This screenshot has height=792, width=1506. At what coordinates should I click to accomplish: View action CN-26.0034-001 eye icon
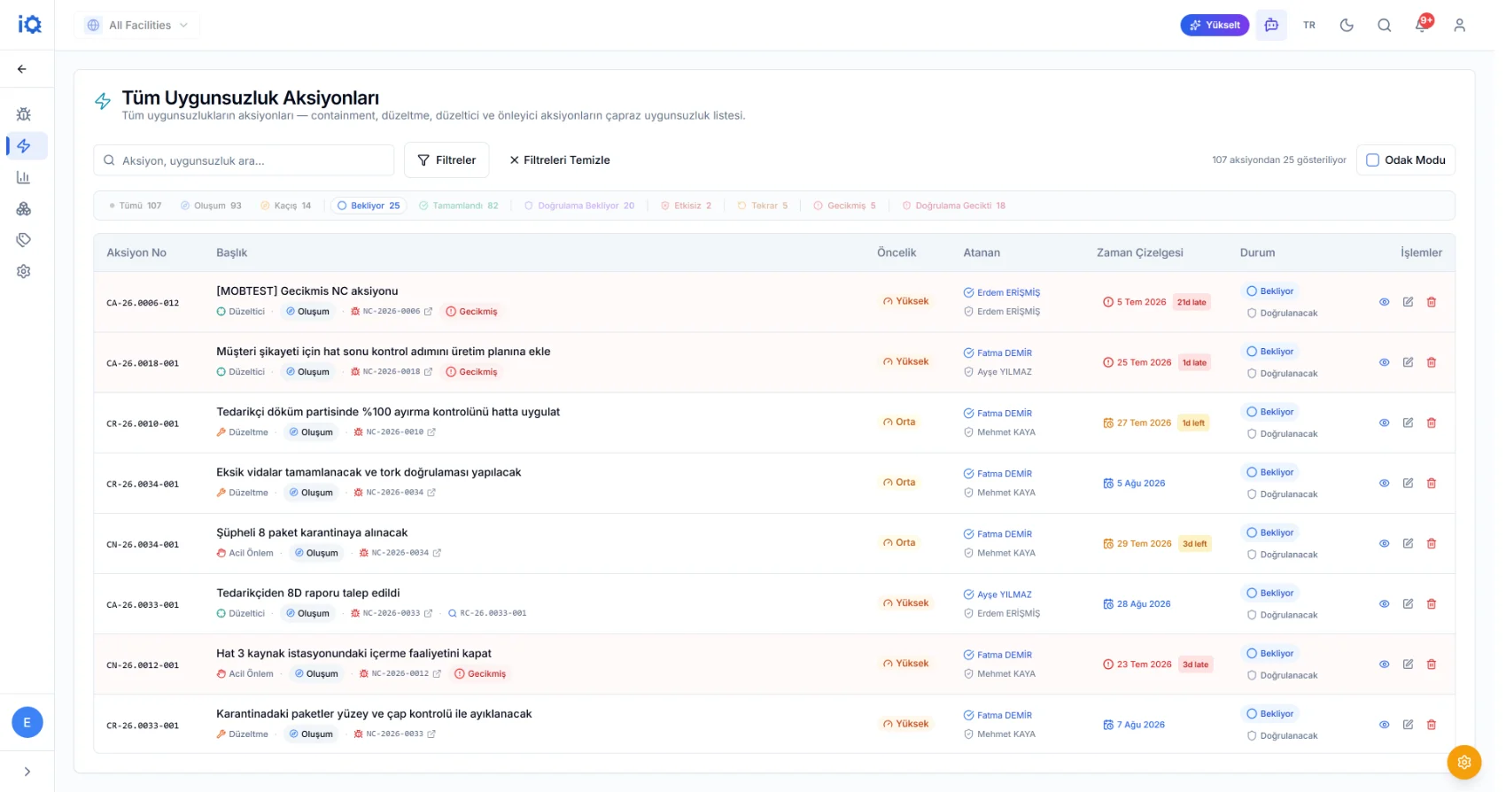coord(1384,543)
